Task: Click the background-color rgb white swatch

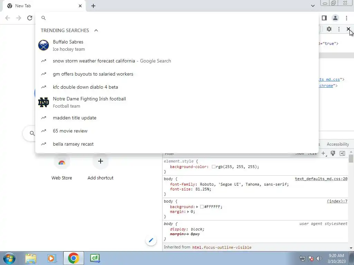Action: pos(213,167)
